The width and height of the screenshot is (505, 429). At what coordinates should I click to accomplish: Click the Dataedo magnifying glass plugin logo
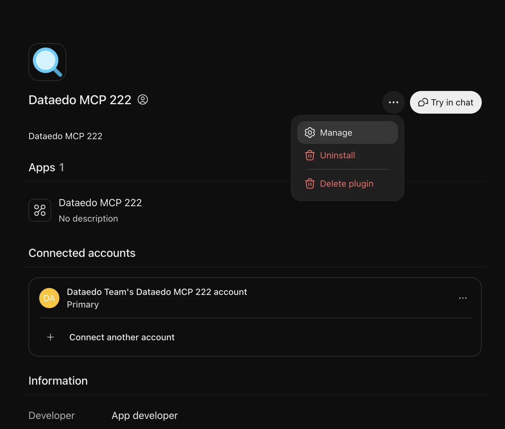(x=47, y=62)
